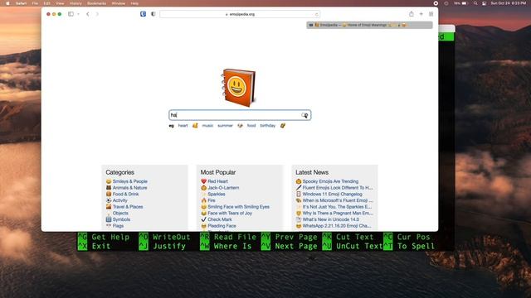The image size is (531, 298).
Task: Click the heart search suggestion
Action: (183, 126)
